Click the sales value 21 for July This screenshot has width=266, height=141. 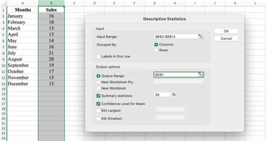pyautogui.click(x=51, y=53)
